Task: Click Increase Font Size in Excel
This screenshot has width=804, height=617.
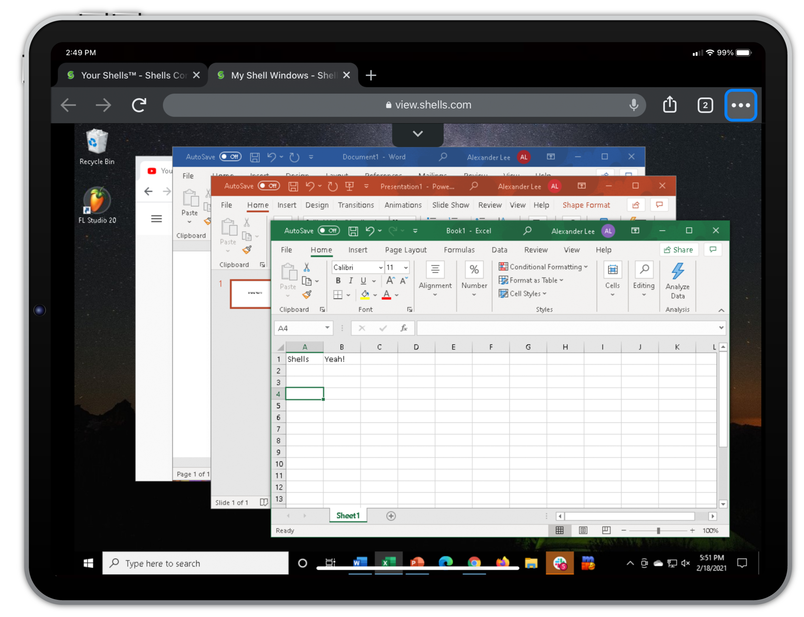Action: [x=390, y=281]
